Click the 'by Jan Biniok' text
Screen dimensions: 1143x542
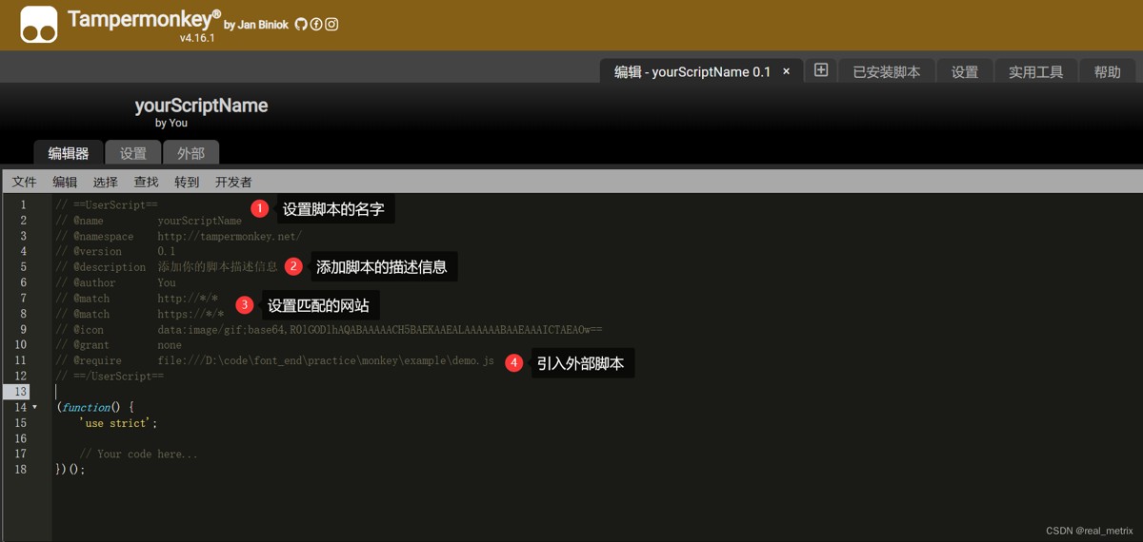pos(256,26)
